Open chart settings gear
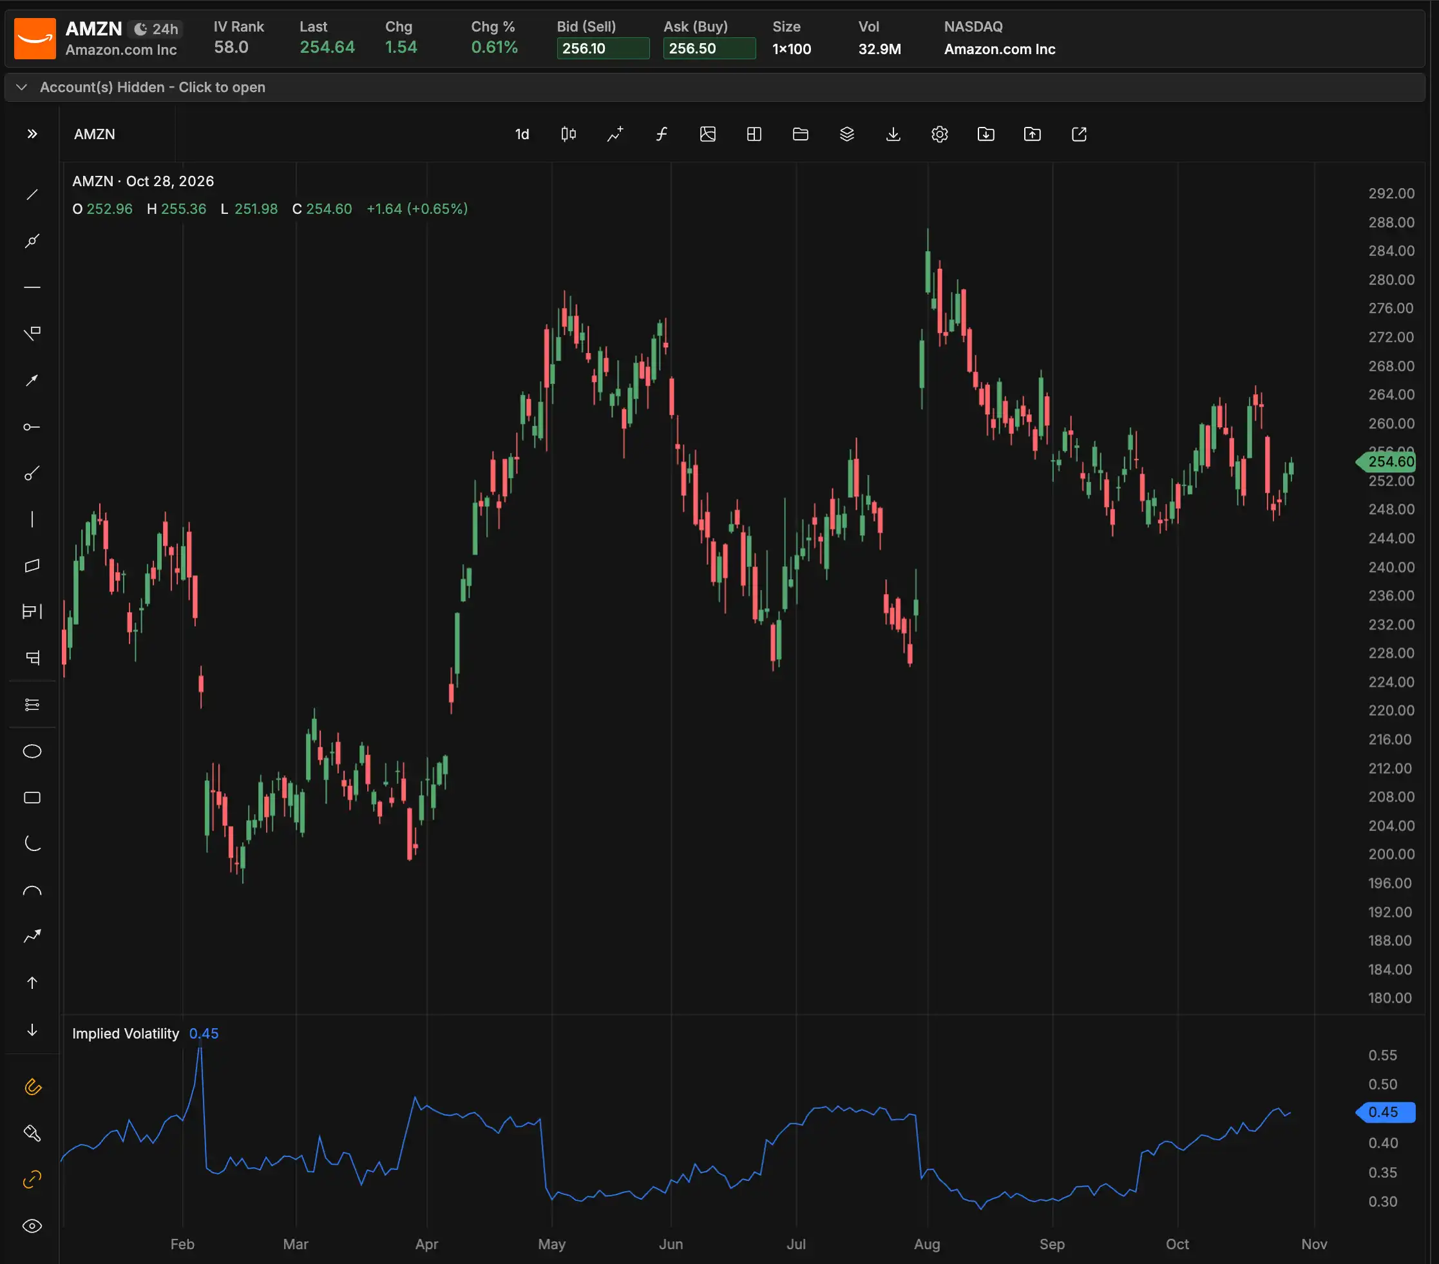Screen dimensions: 1439x1264 (x=939, y=134)
